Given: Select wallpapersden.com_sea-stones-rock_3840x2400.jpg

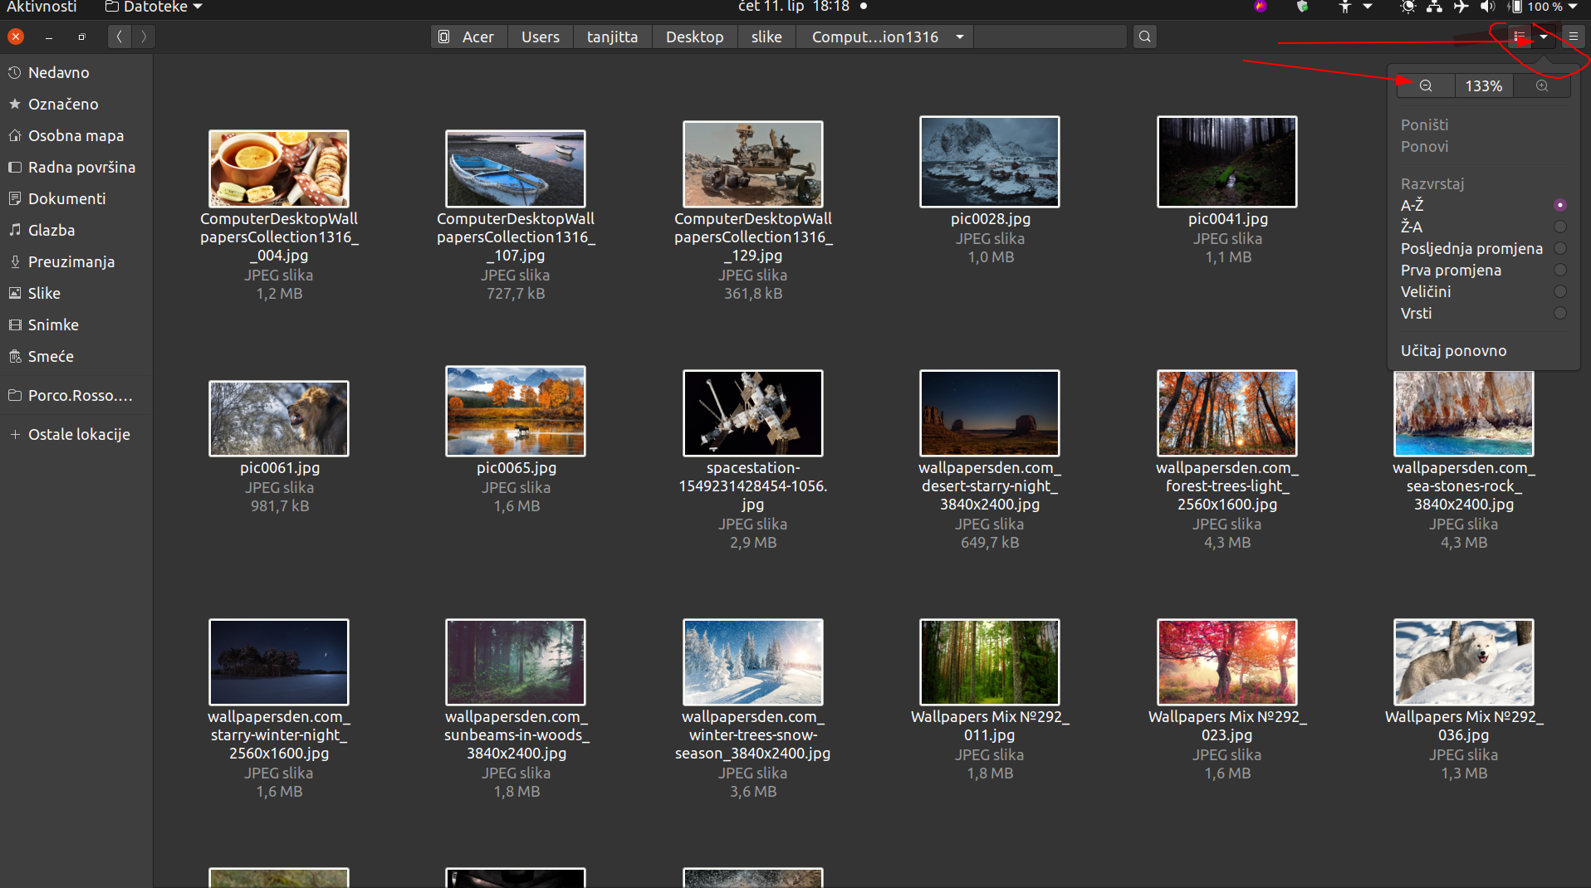Looking at the screenshot, I should click(1464, 412).
